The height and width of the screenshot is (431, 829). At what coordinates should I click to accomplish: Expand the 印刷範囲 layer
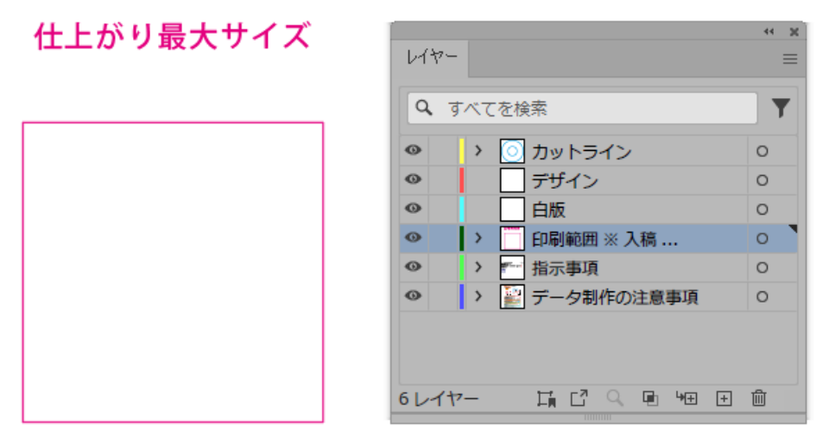[478, 238]
